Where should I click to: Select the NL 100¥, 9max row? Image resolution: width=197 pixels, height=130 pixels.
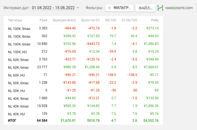[83, 28]
